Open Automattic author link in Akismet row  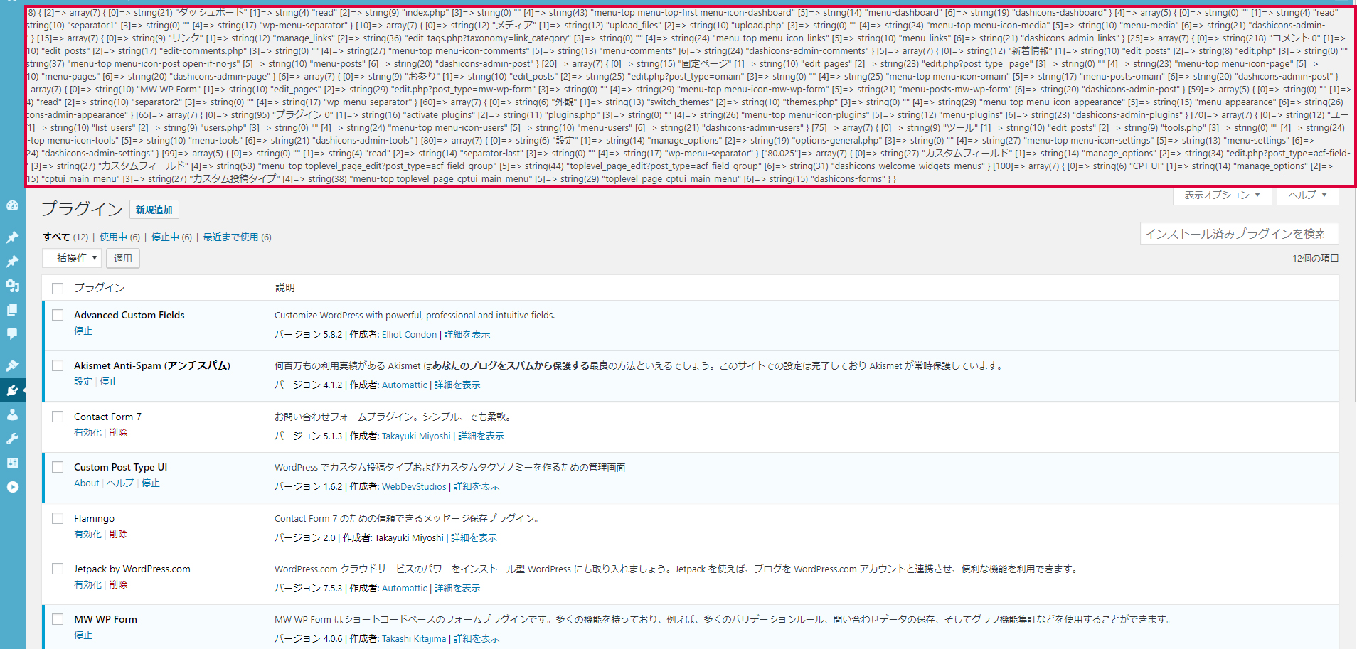405,385
